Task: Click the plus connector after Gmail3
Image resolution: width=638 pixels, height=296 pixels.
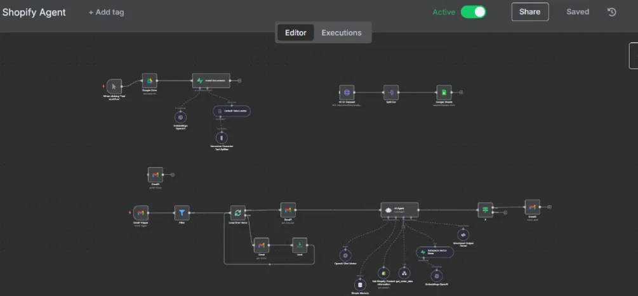Action: (x=549, y=207)
